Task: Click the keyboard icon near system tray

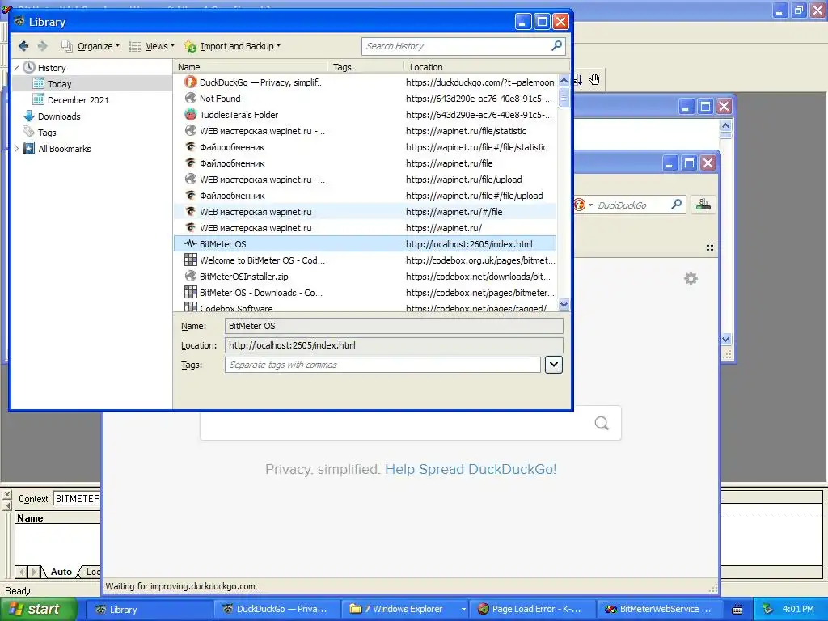Action: coord(737,610)
